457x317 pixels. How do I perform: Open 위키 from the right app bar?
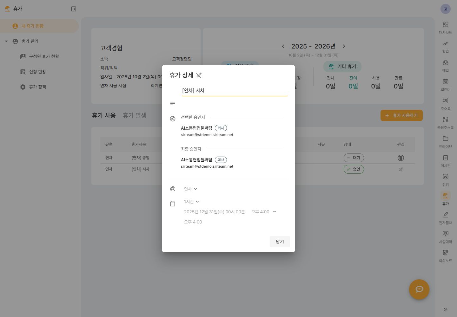[446, 180]
